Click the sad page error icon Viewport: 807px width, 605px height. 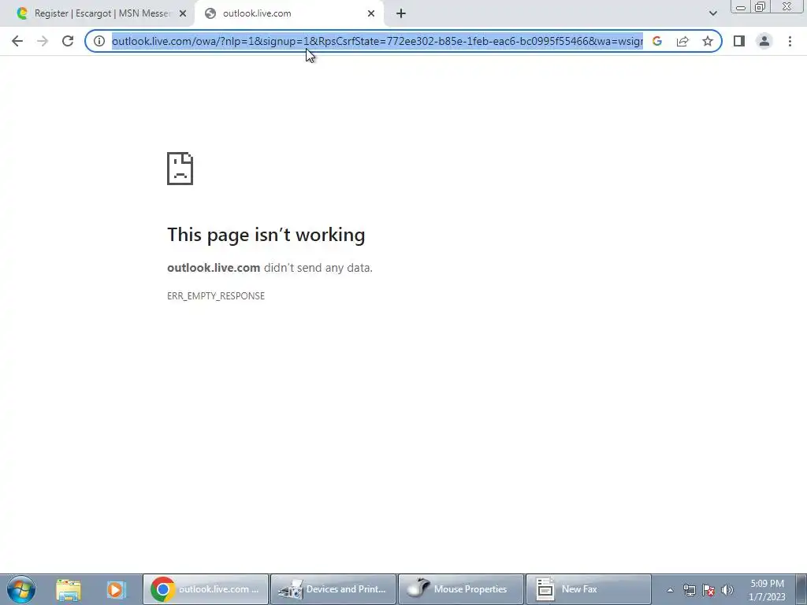(180, 169)
